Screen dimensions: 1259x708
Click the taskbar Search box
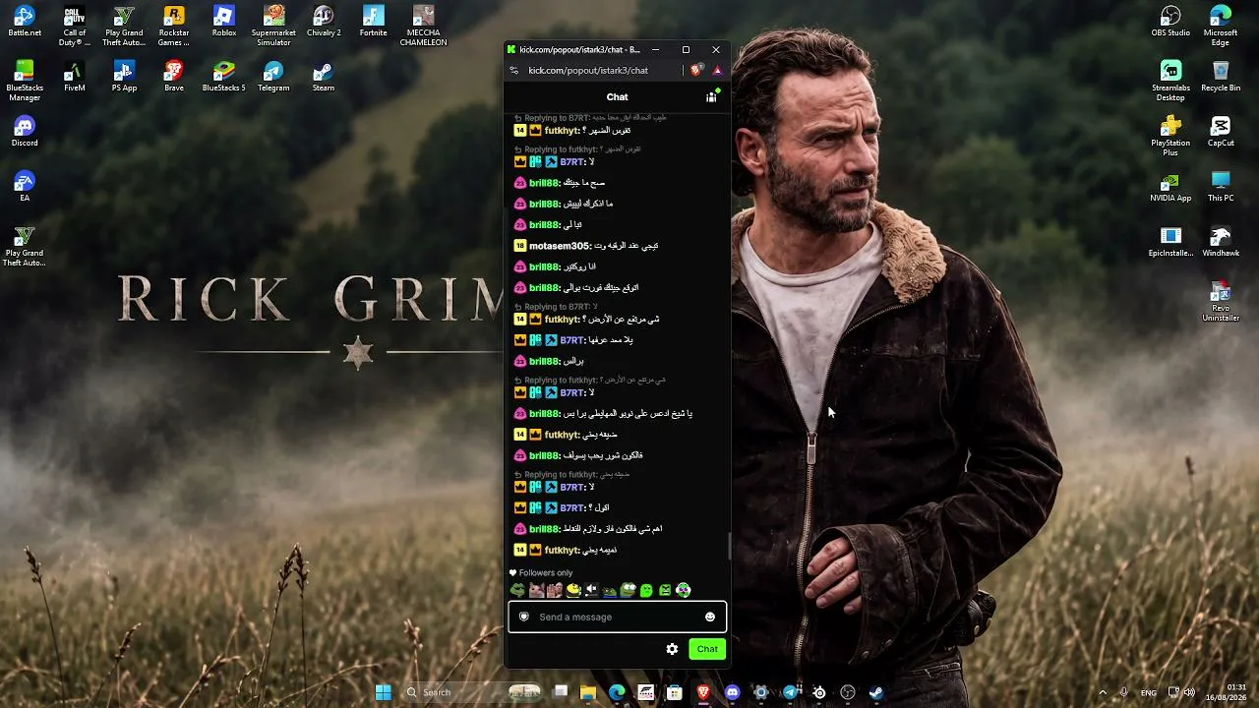click(x=471, y=692)
